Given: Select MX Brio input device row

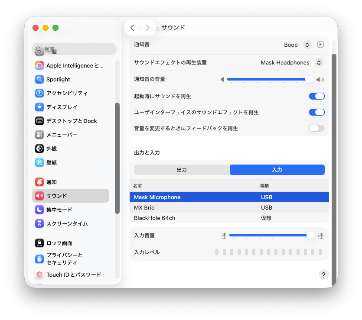Looking at the screenshot, I should click(x=229, y=207).
